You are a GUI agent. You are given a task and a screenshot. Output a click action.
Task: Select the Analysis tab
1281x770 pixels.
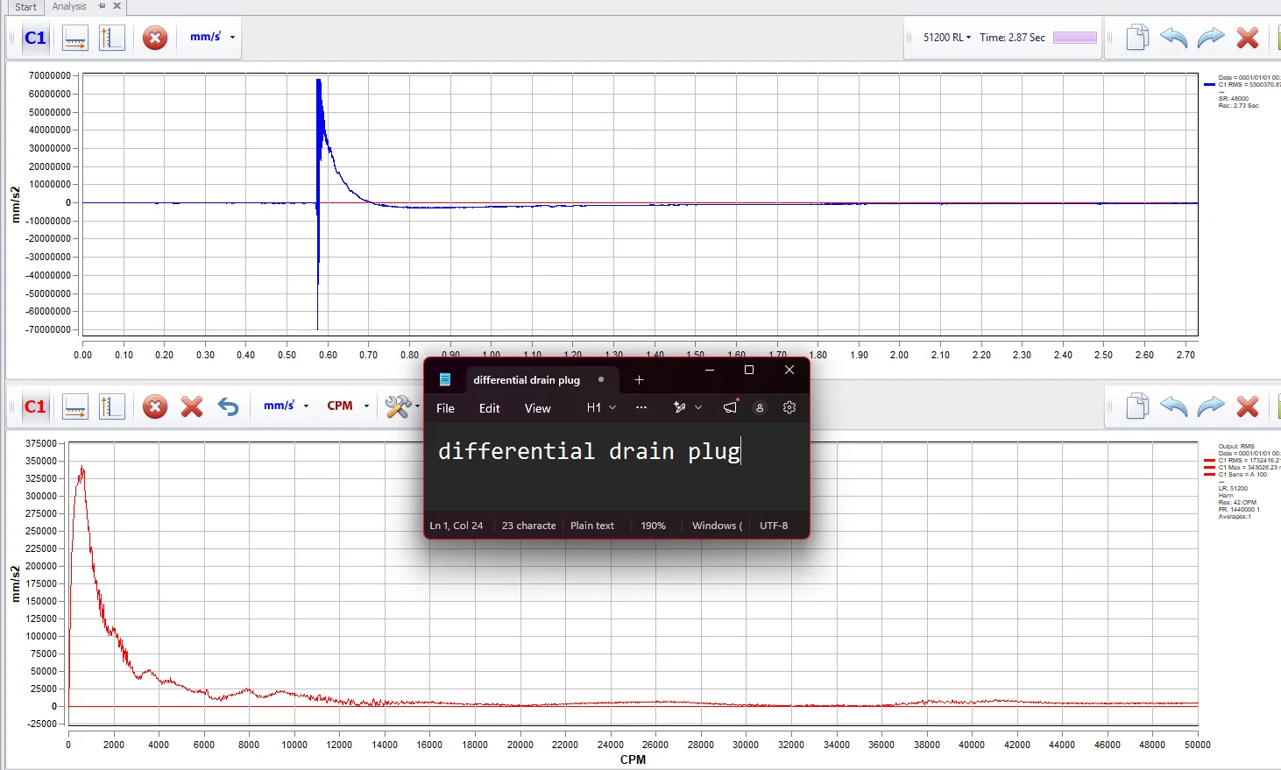coord(69,6)
